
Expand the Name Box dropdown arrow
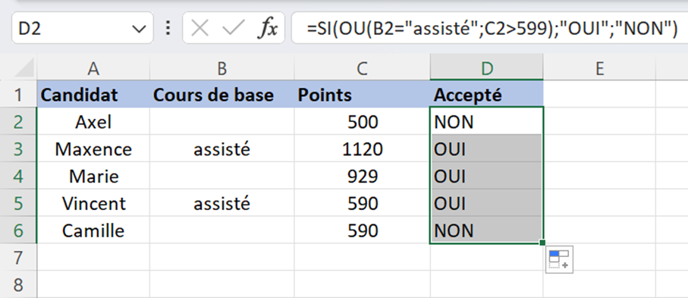pyautogui.click(x=139, y=30)
